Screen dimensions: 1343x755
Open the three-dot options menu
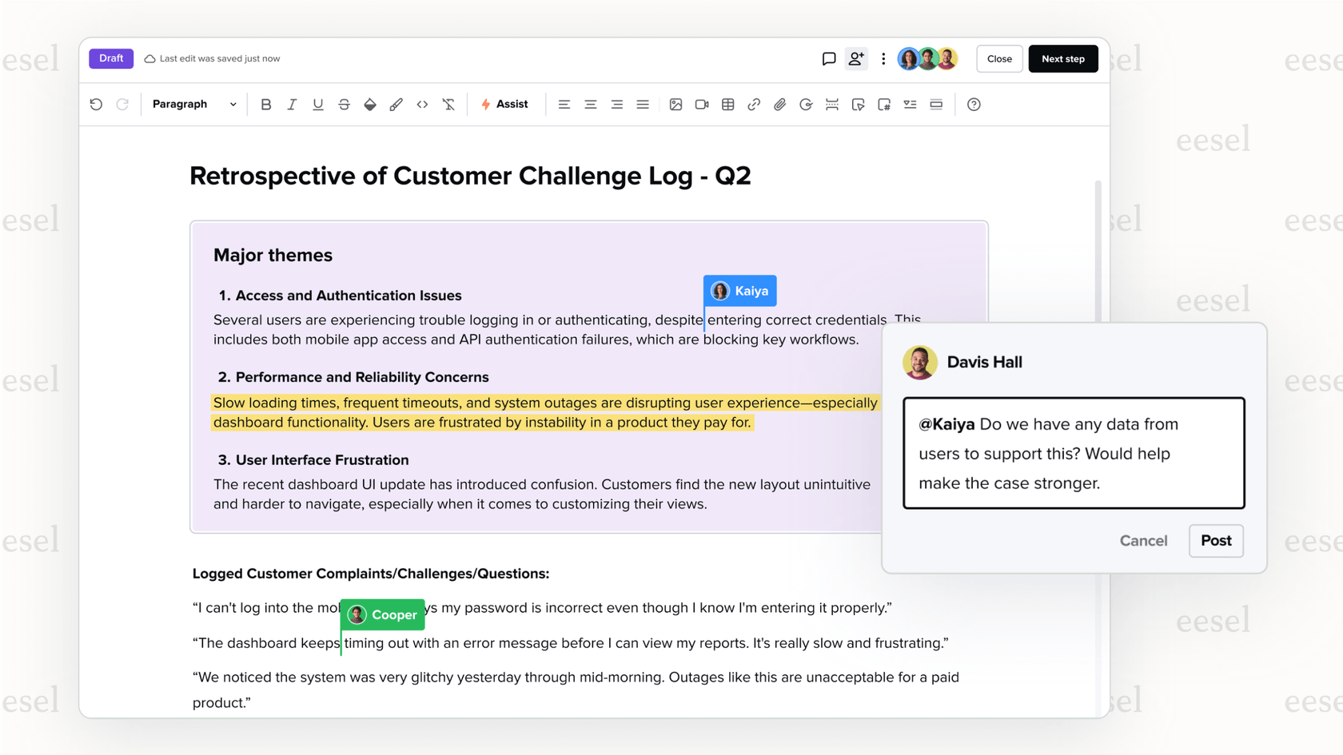[x=883, y=58]
